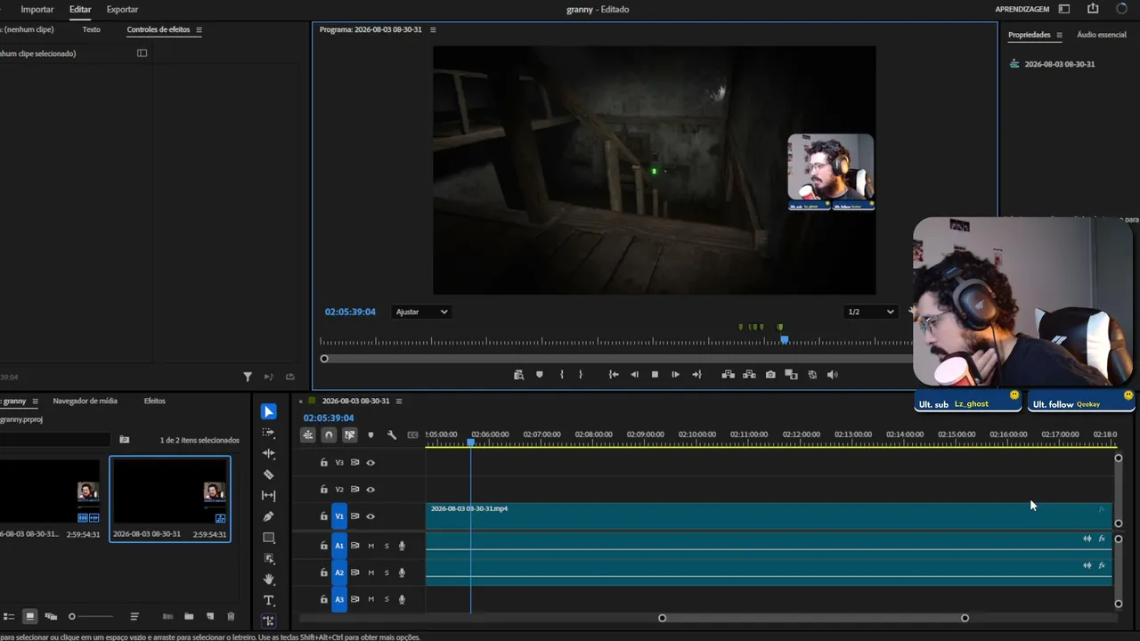Switch to the Exportar workspace tab
This screenshot has height=641, width=1140.
tap(122, 9)
